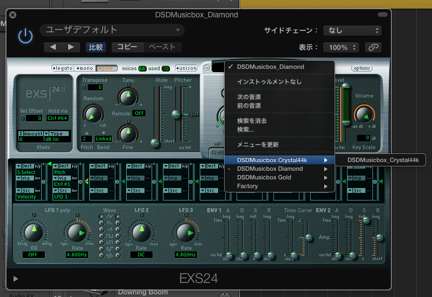Viewport: 432px width, 297px height.
Task: Toggle the plugin power button
Action: pyautogui.click(x=25, y=36)
